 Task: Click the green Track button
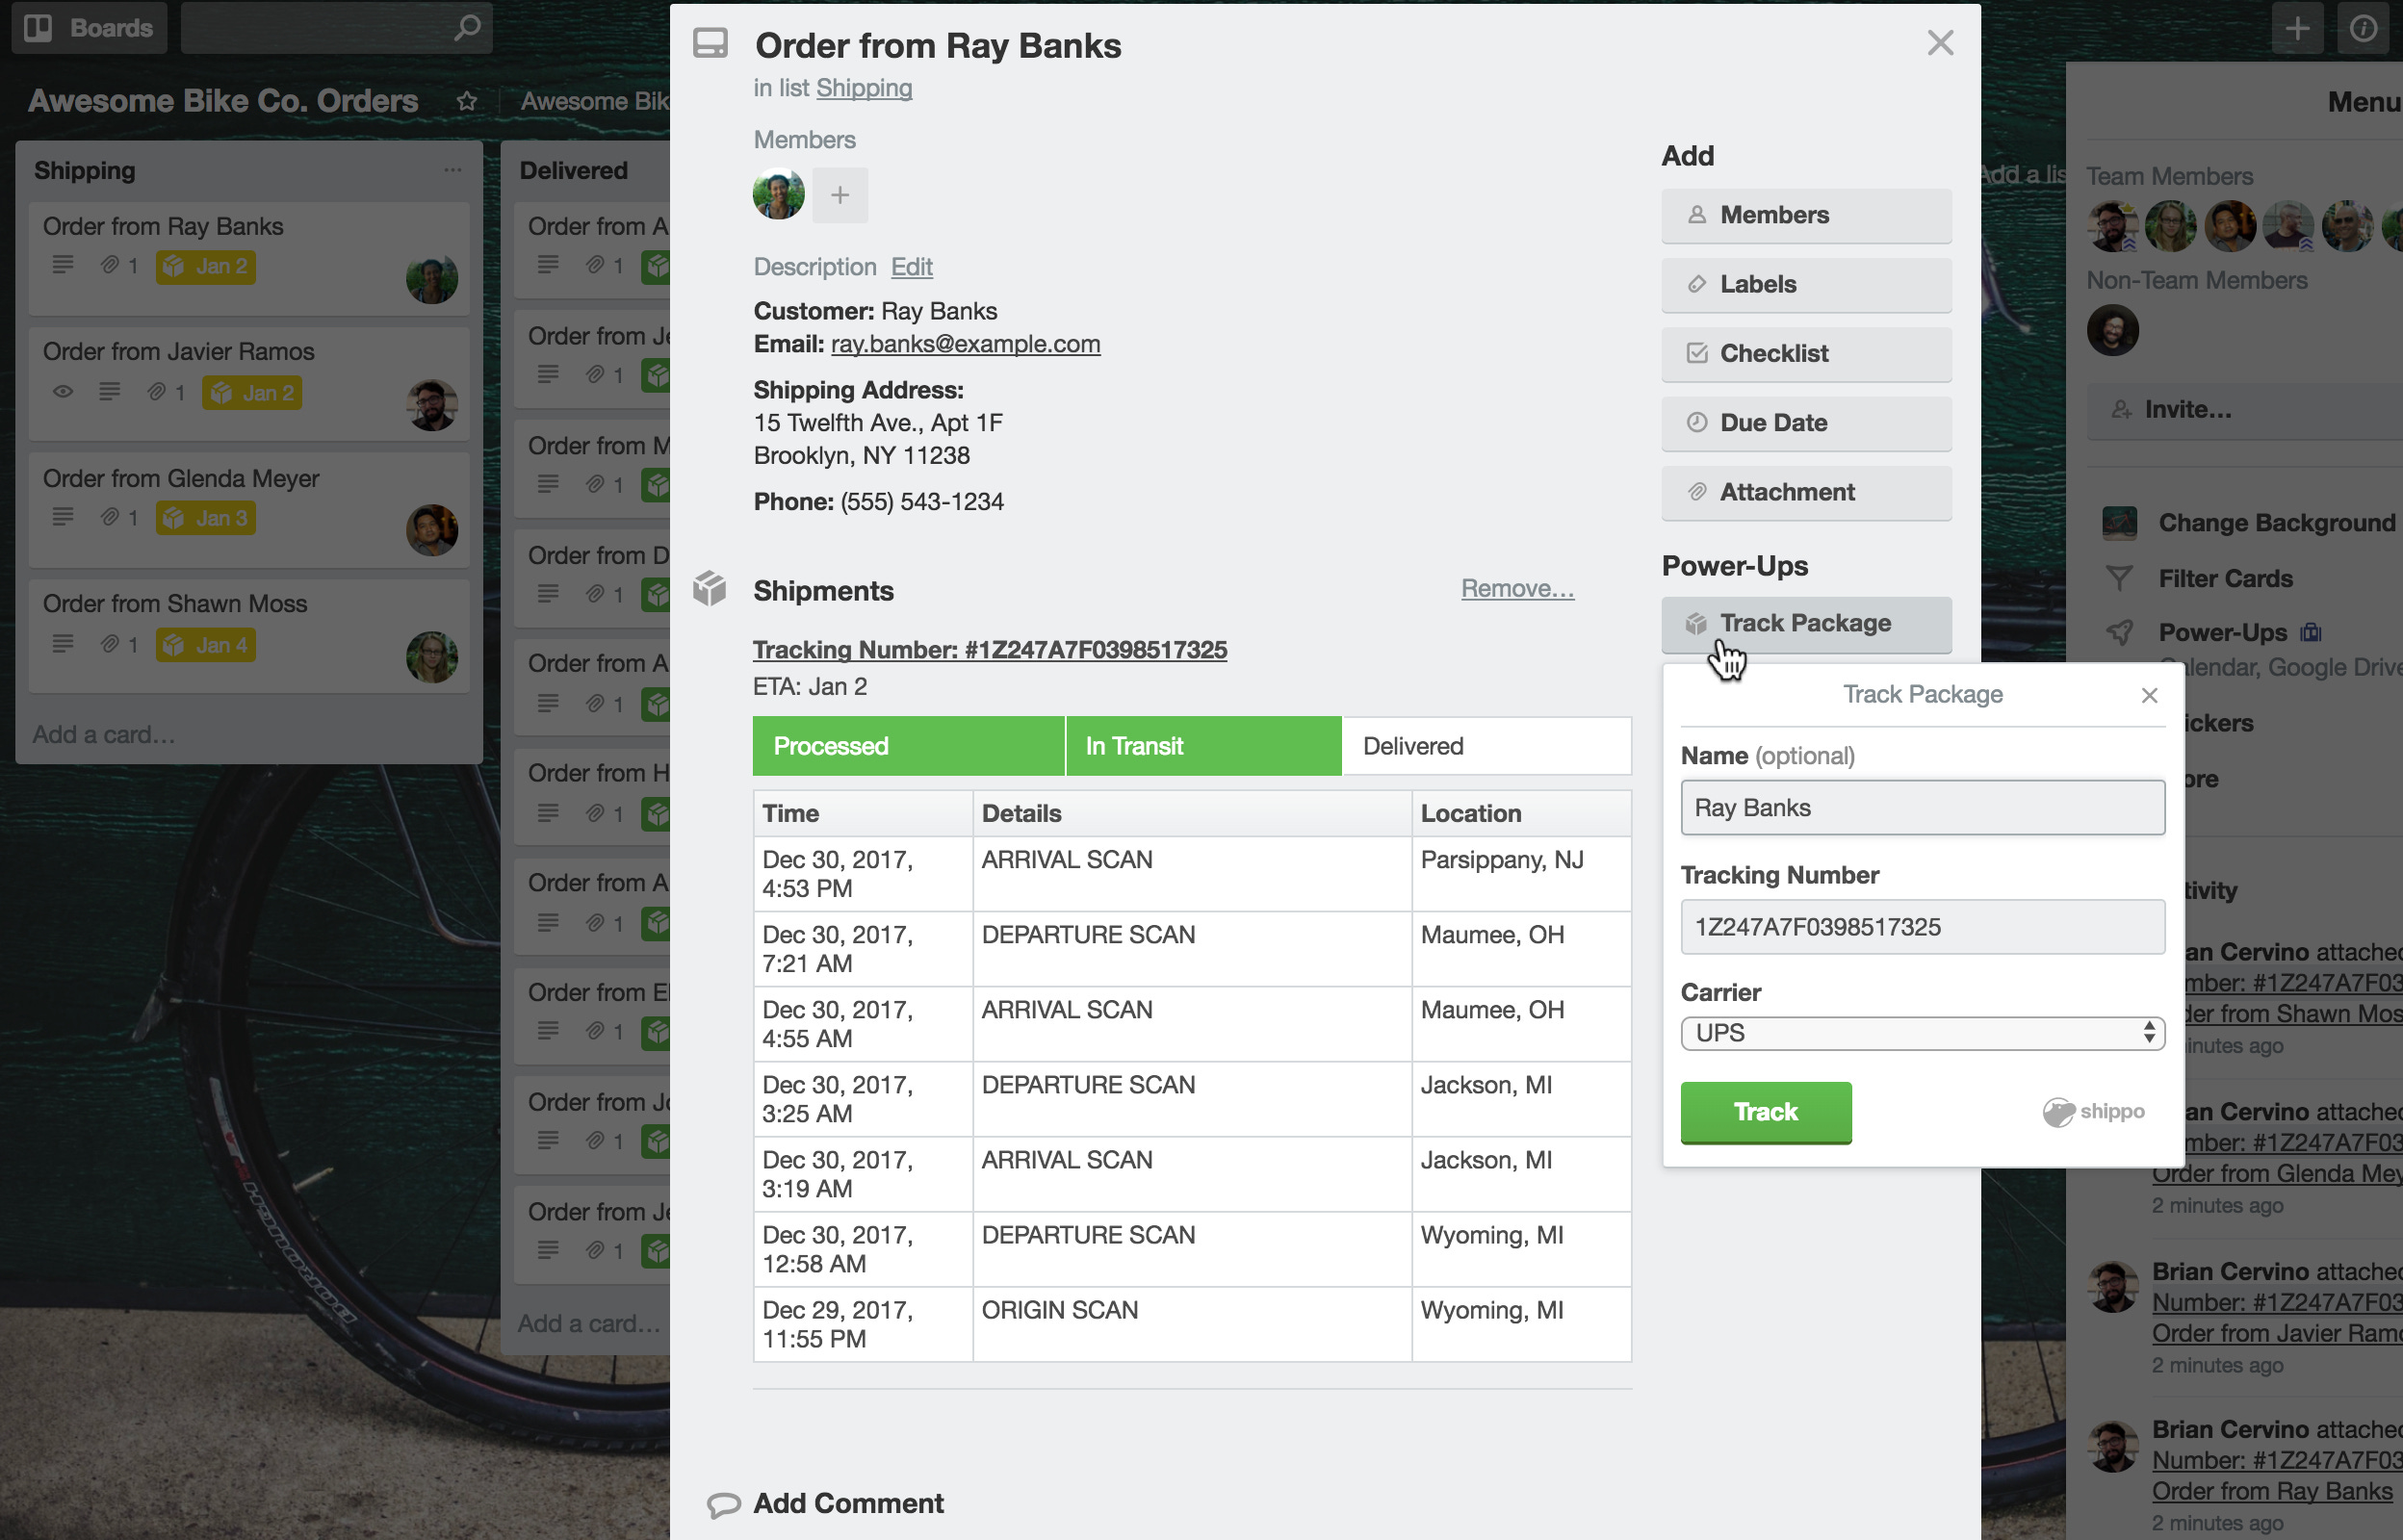tap(1765, 1112)
